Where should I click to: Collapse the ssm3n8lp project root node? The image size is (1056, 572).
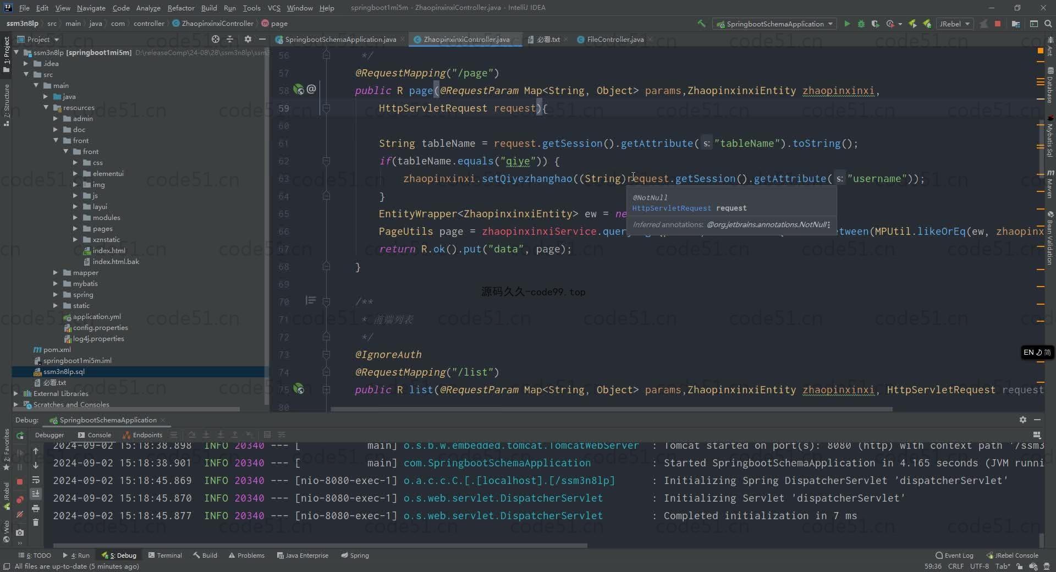click(16, 52)
